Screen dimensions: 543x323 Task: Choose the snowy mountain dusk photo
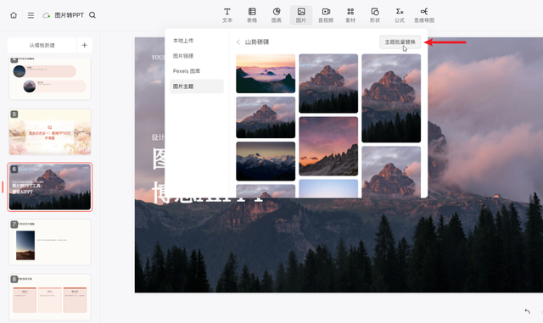[266, 161]
